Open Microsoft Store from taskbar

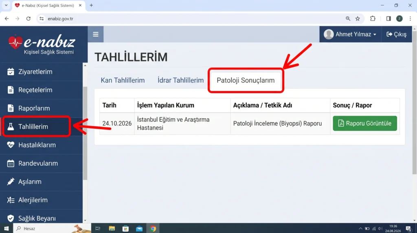tap(125, 229)
